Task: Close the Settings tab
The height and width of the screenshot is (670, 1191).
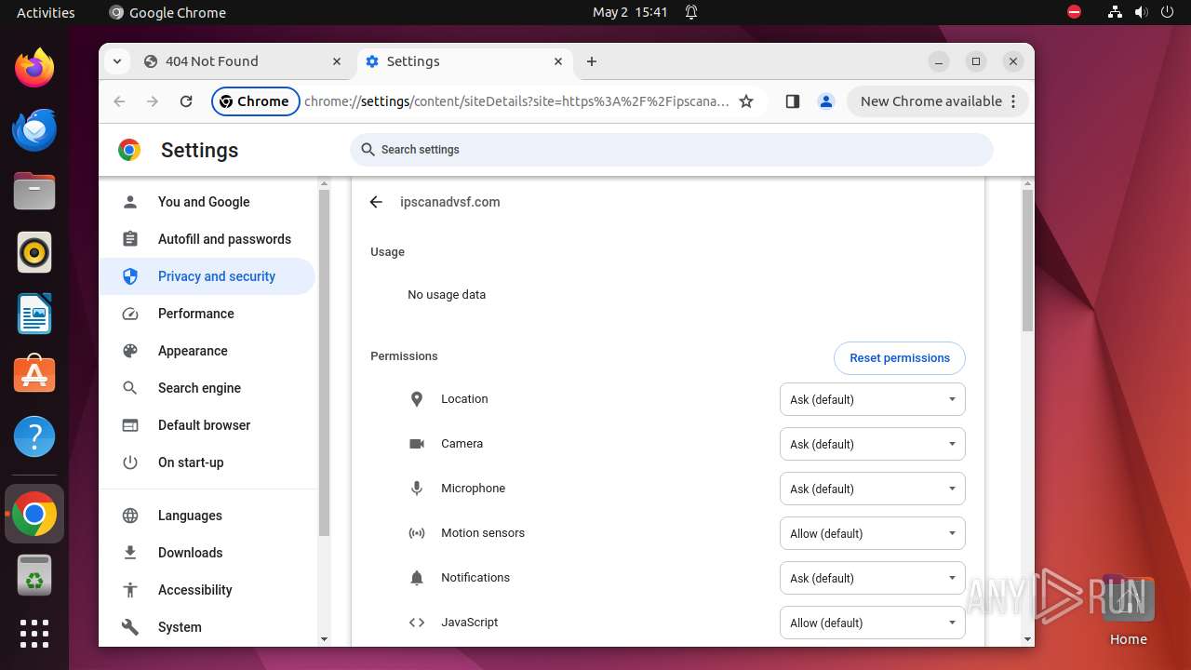Action: (558, 61)
